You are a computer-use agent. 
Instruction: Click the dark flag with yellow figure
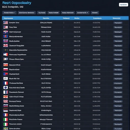[x=6, y=50]
